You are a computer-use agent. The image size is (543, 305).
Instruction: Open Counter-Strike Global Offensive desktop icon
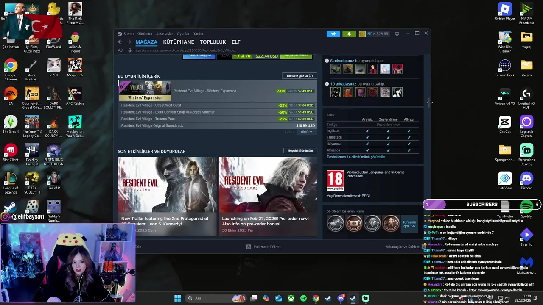32,98
